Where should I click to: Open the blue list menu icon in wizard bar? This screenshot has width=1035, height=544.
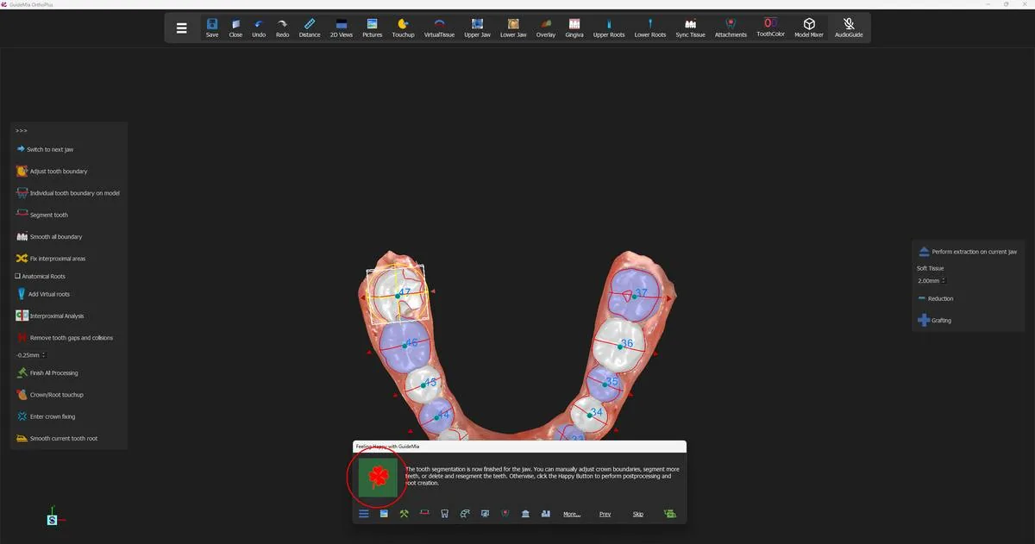pos(363,514)
